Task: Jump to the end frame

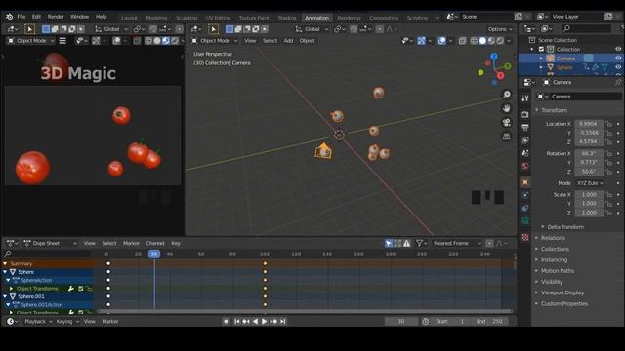Action: point(282,321)
